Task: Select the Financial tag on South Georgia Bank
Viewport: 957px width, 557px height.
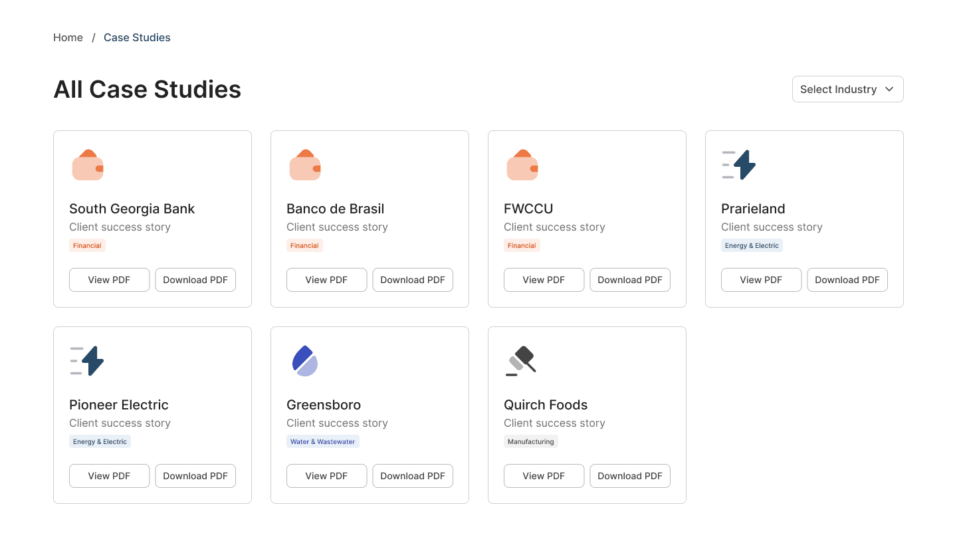Action: [87, 245]
